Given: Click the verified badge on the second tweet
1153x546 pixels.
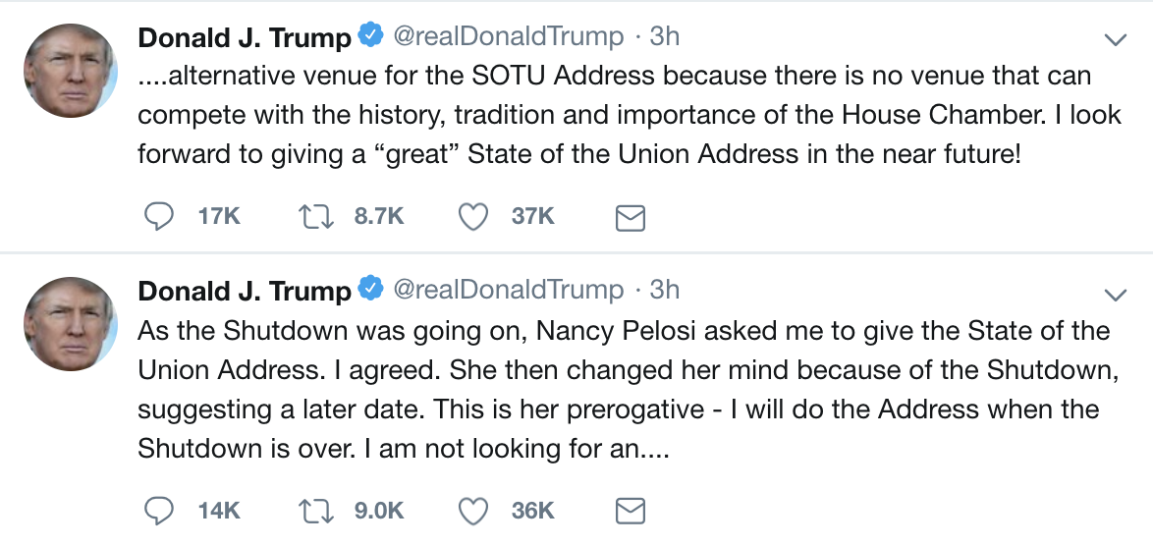Looking at the screenshot, I should point(370,291).
